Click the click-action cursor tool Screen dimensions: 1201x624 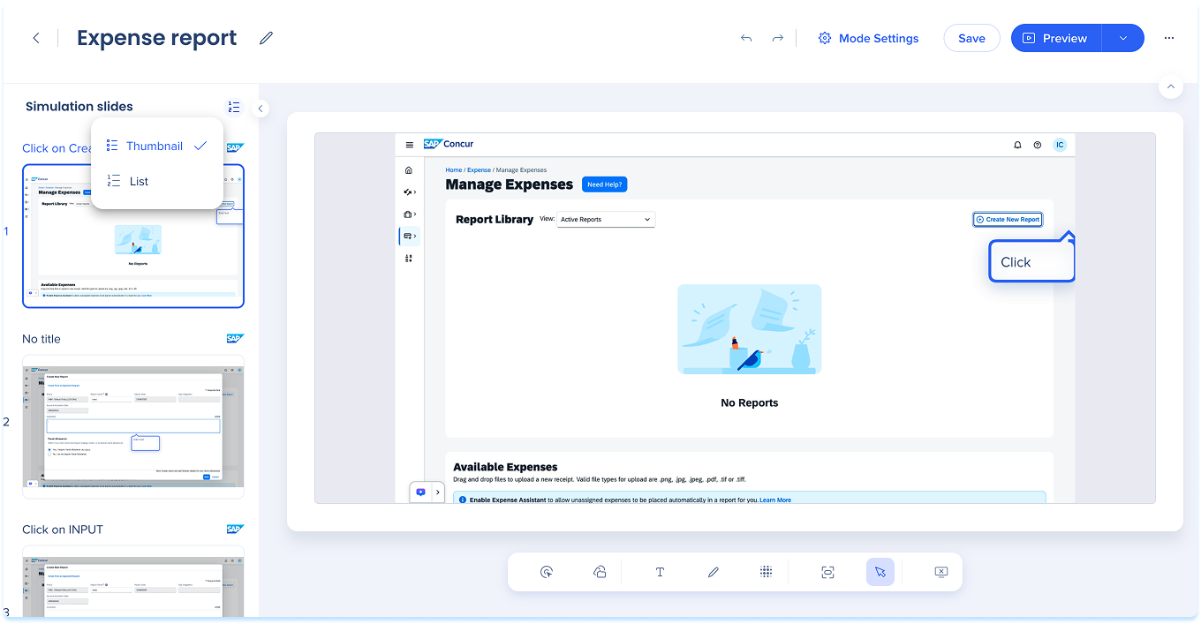click(x=547, y=572)
